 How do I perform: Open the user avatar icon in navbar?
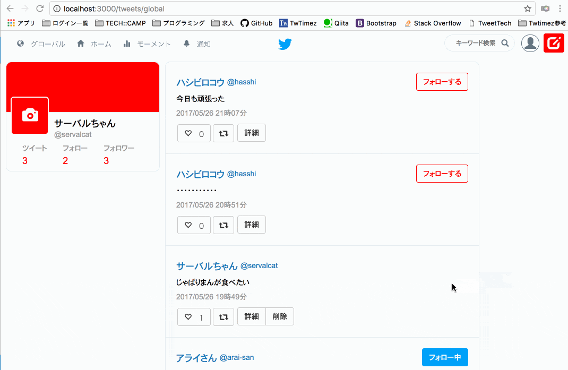point(530,43)
